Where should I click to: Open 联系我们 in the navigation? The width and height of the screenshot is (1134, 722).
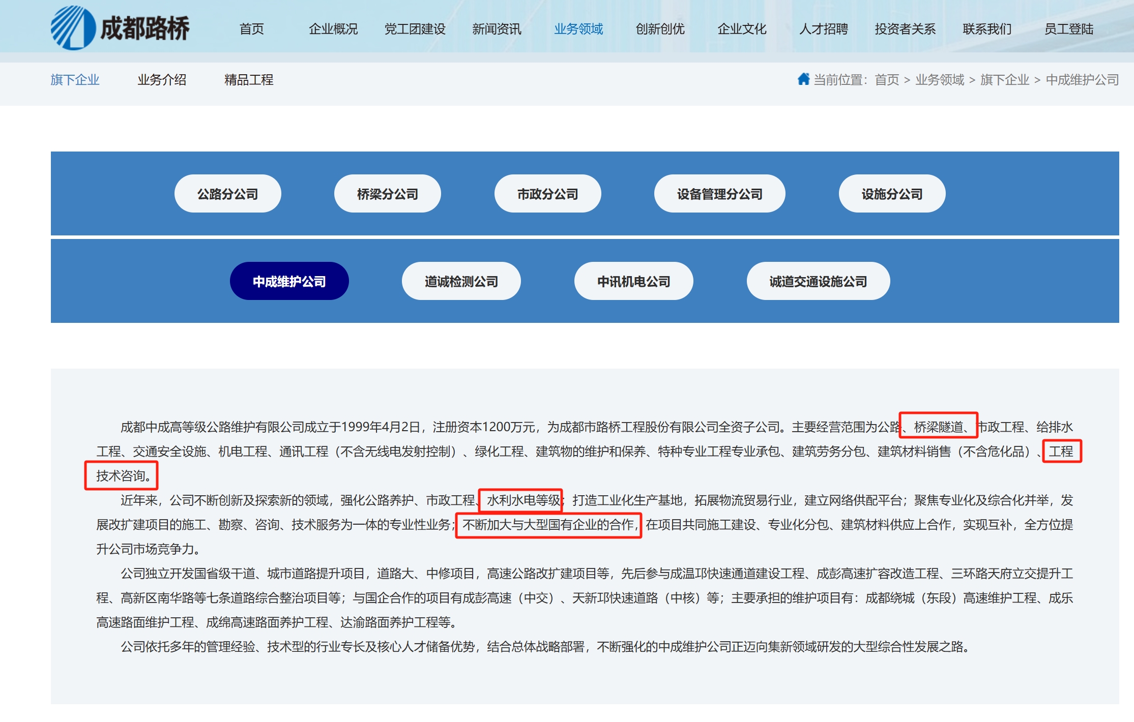pos(987,29)
